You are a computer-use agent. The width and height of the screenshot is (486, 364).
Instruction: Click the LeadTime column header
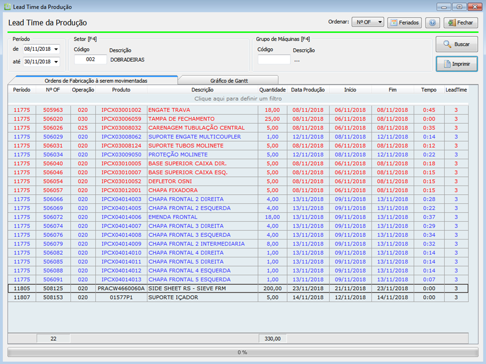456,90
